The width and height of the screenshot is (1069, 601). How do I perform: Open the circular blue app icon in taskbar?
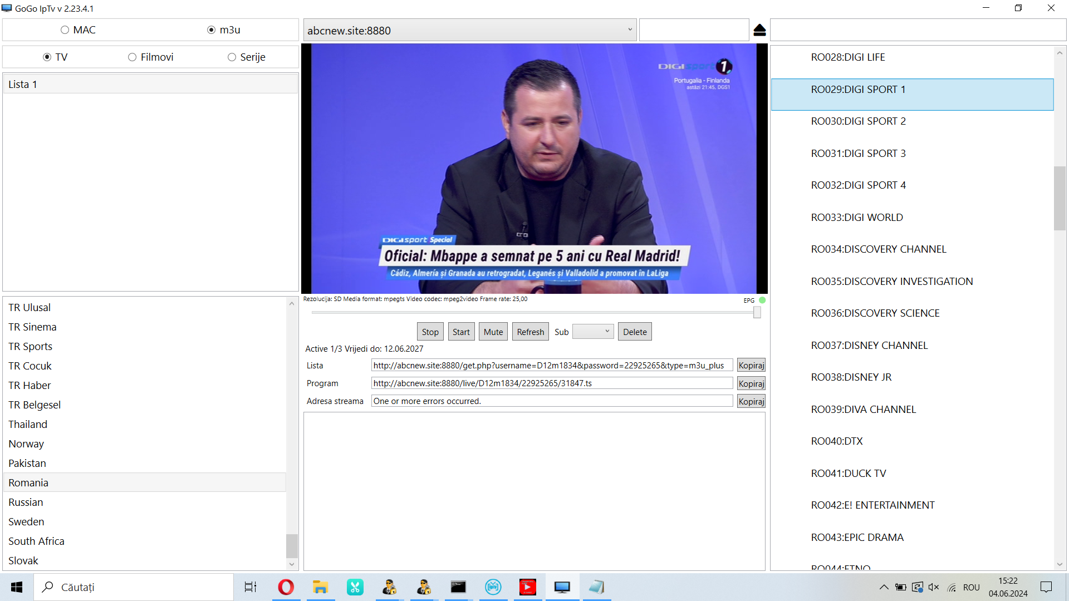click(x=493, y=587)
